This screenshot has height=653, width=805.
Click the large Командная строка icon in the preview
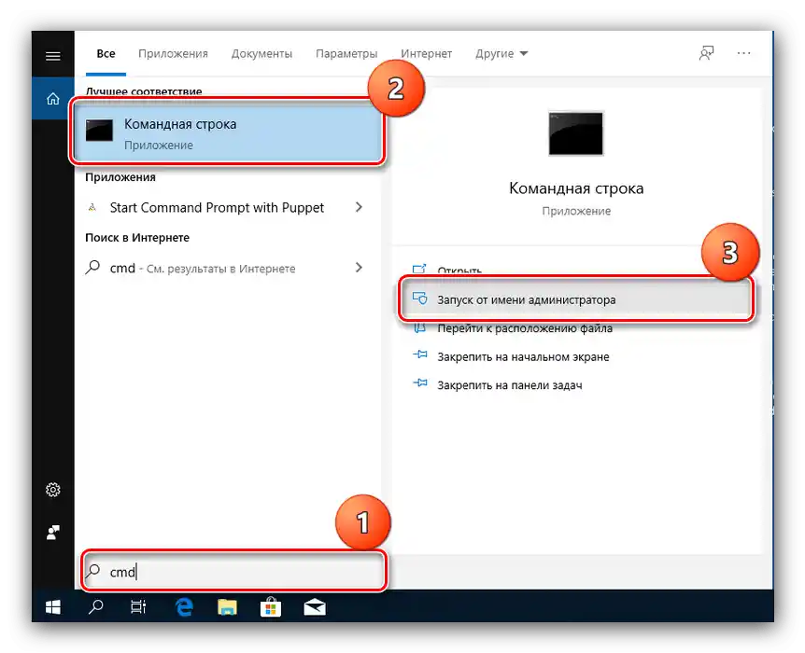[575, 133]
